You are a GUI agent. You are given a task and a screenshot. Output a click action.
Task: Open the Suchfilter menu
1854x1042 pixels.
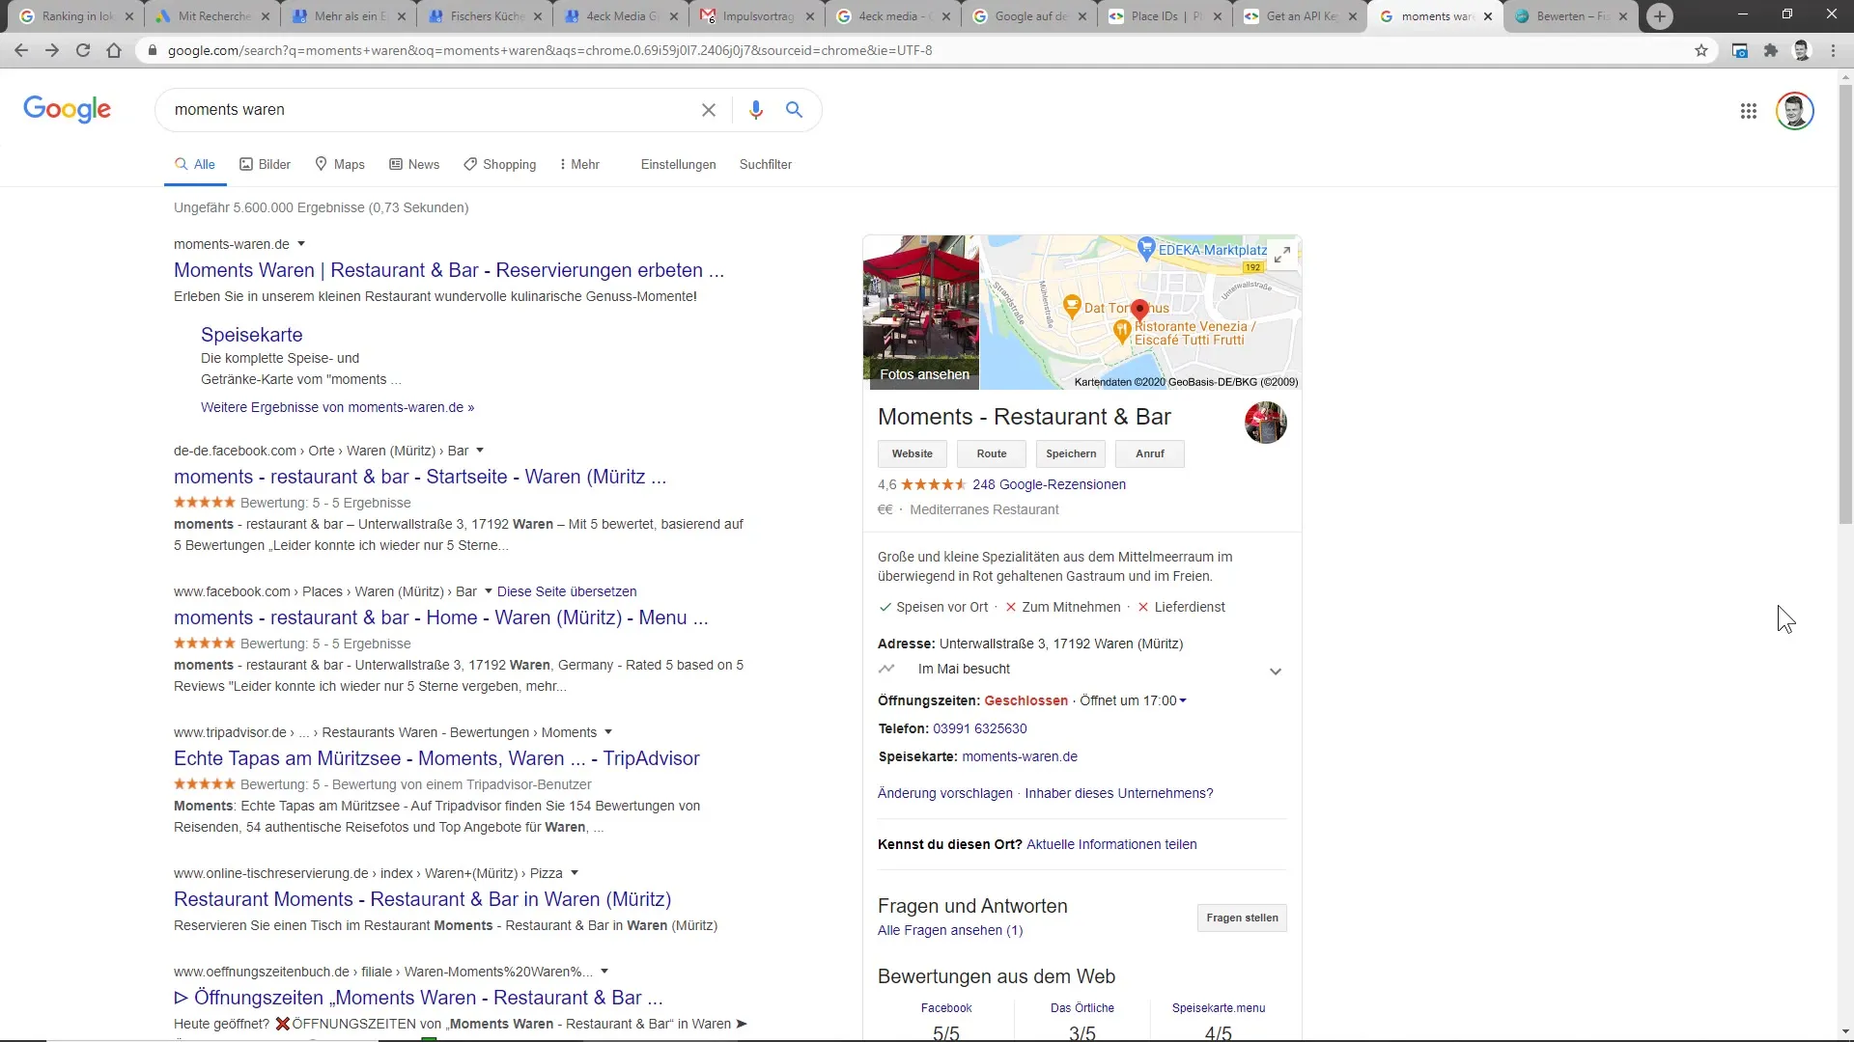point(765,165)
